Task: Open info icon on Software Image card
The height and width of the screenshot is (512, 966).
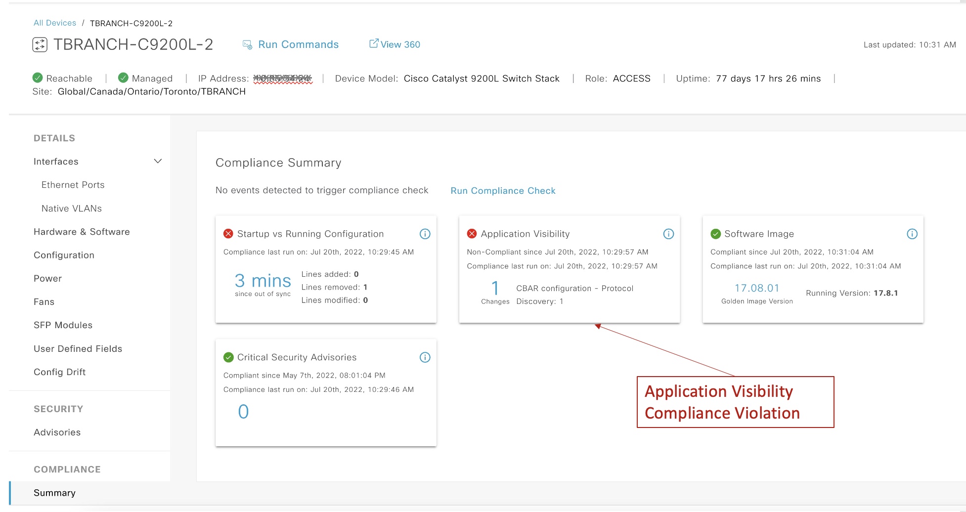Action: (912, 234)
